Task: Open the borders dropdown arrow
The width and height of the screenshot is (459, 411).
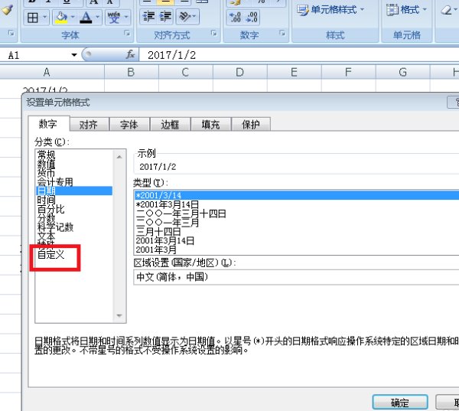Action: 45,18
